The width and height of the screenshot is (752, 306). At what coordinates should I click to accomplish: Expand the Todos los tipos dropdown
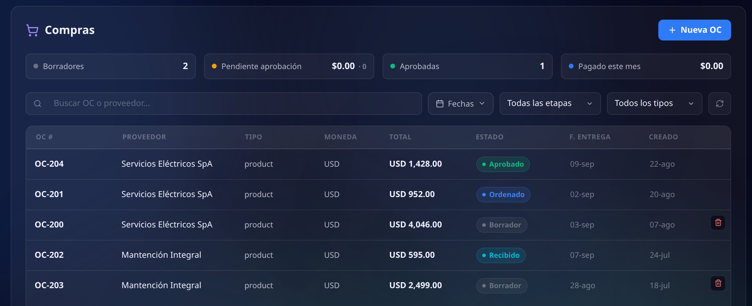pyautogui.click(x=654, y=104)
